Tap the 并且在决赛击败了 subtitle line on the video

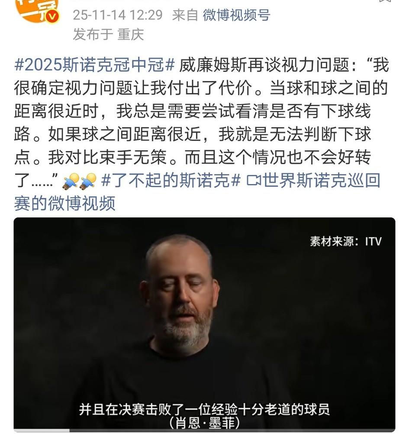point(204,409)
